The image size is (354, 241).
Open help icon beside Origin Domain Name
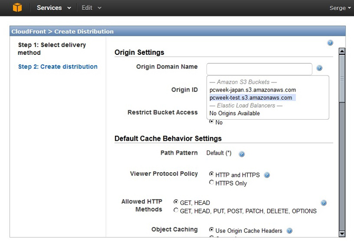coord(319,68)
